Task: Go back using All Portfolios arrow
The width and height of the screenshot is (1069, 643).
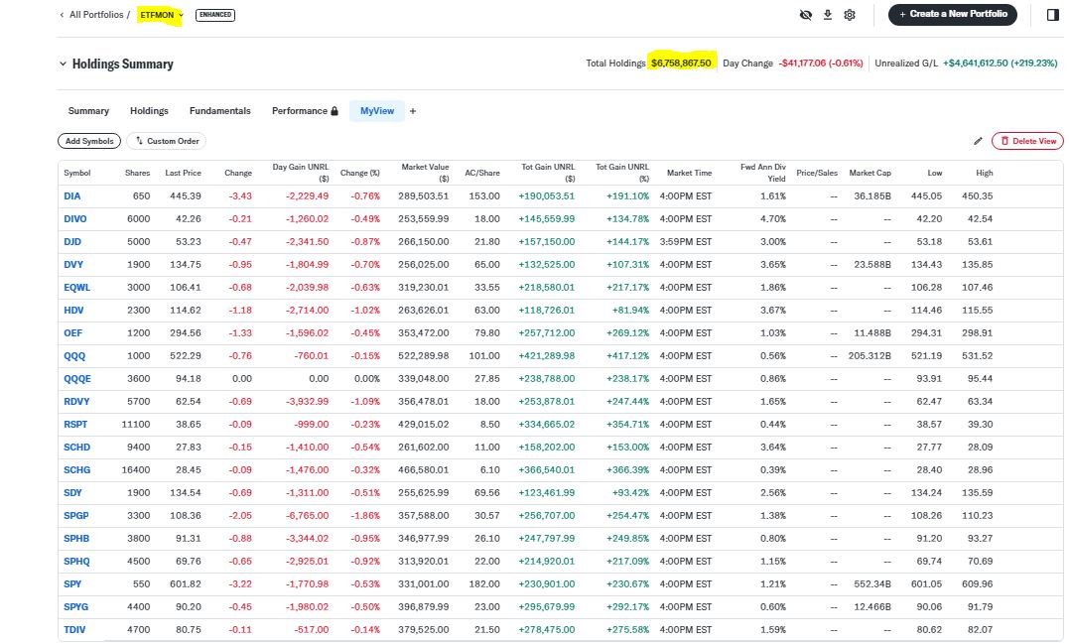Action: (x=62, y=15)
